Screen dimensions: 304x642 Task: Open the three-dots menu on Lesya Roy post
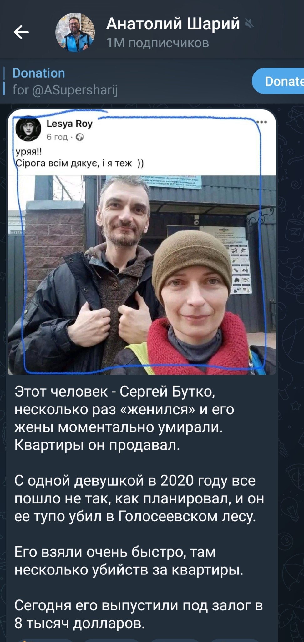click(262, 122)
